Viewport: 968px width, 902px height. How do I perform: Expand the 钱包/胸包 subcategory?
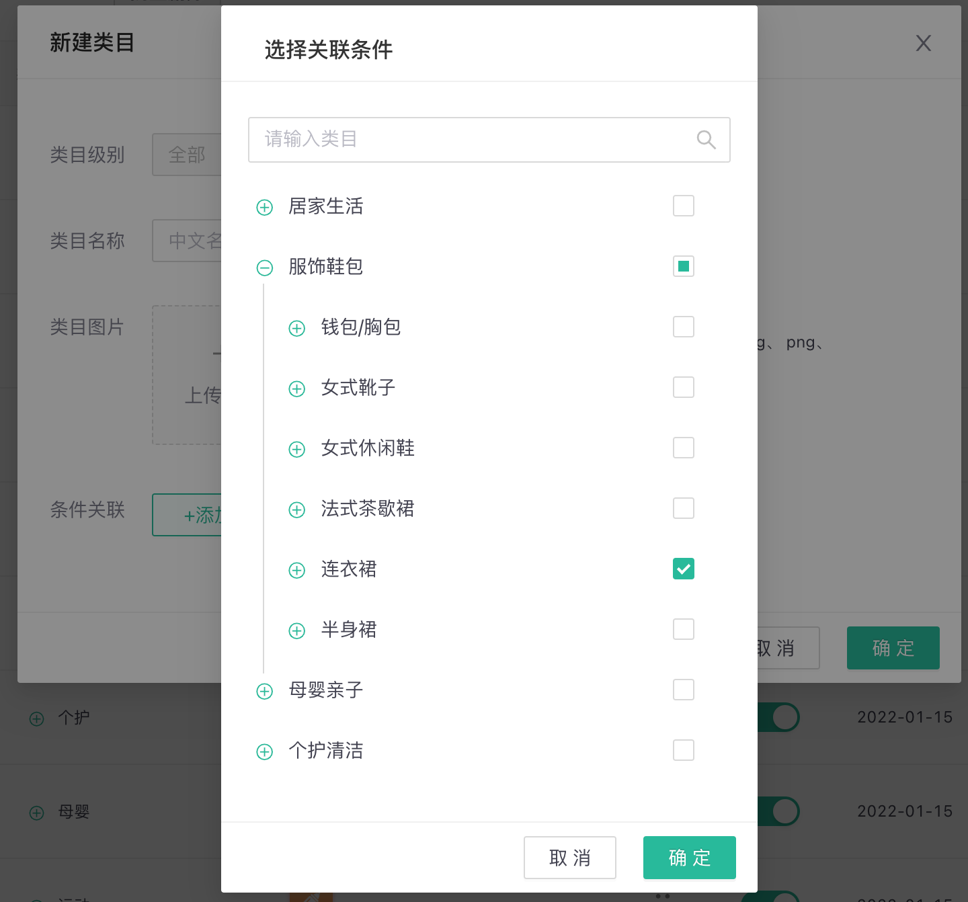tap(297, 328)
